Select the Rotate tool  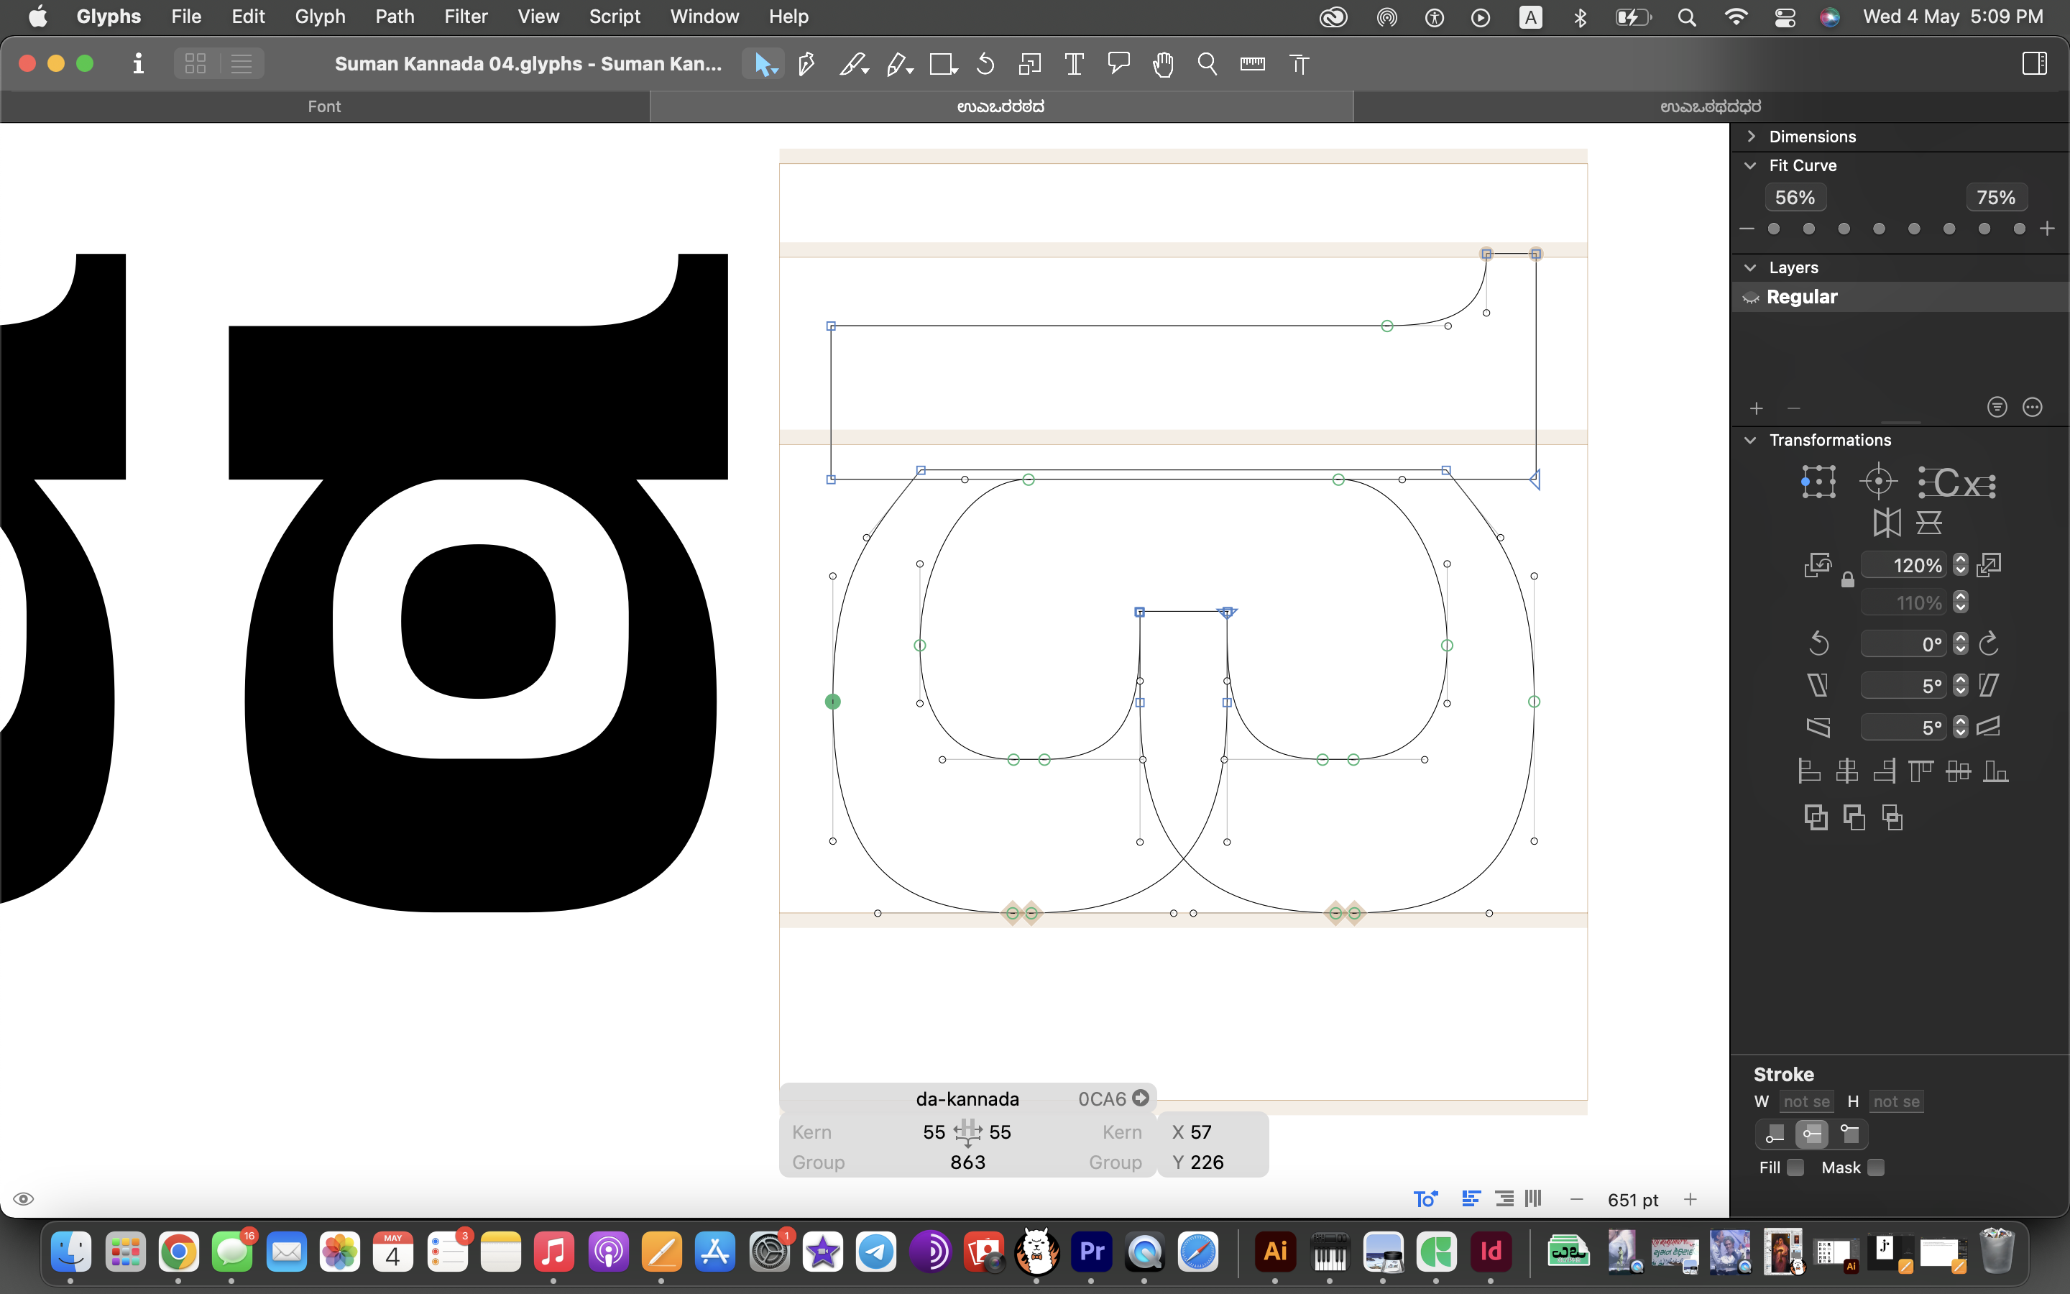tap(985, 64)
